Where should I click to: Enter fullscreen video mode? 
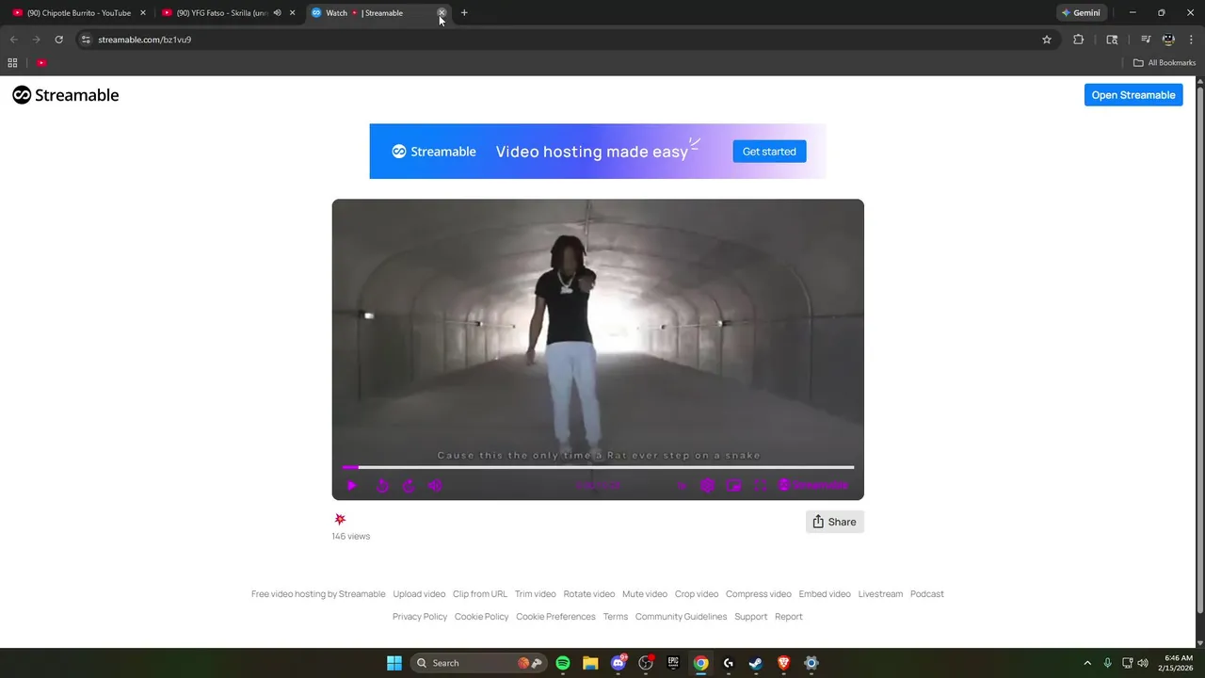[760, 486]
